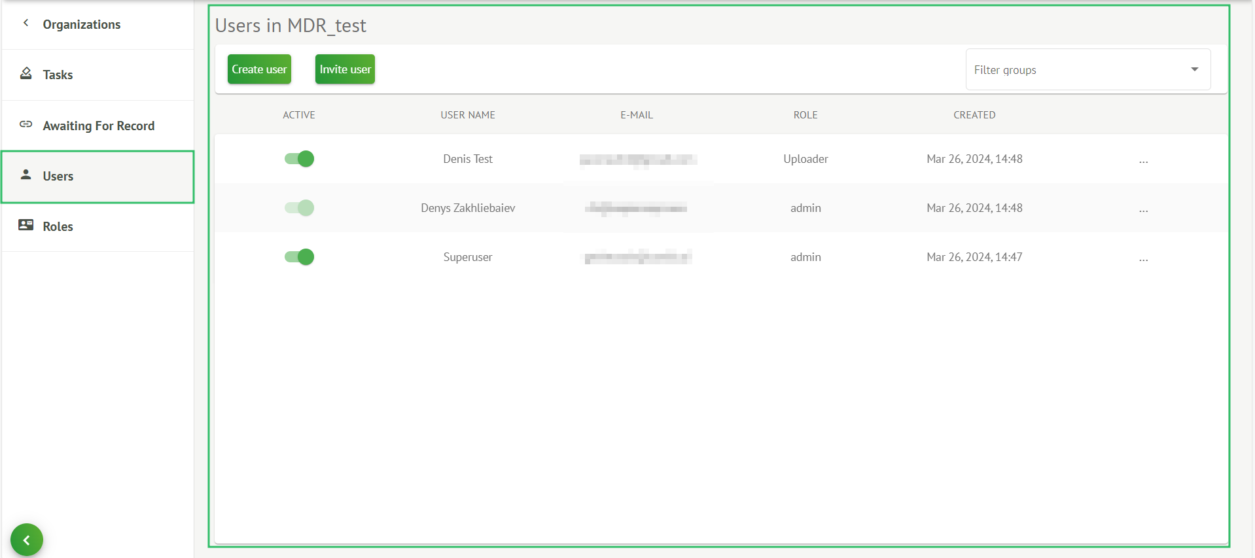Click the Roles ID card icon
The width and height of the screenshot is (1255, 558).
[x=26, y=225]
